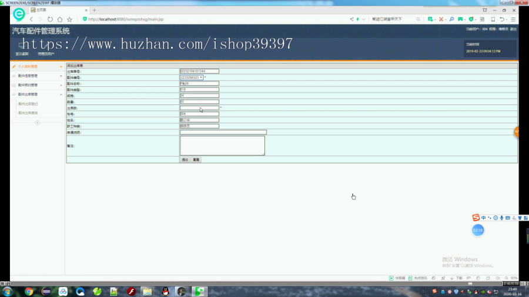The image size is (529, 297).
Task: Open a new browser tab
Action: [x=94, y=10]
